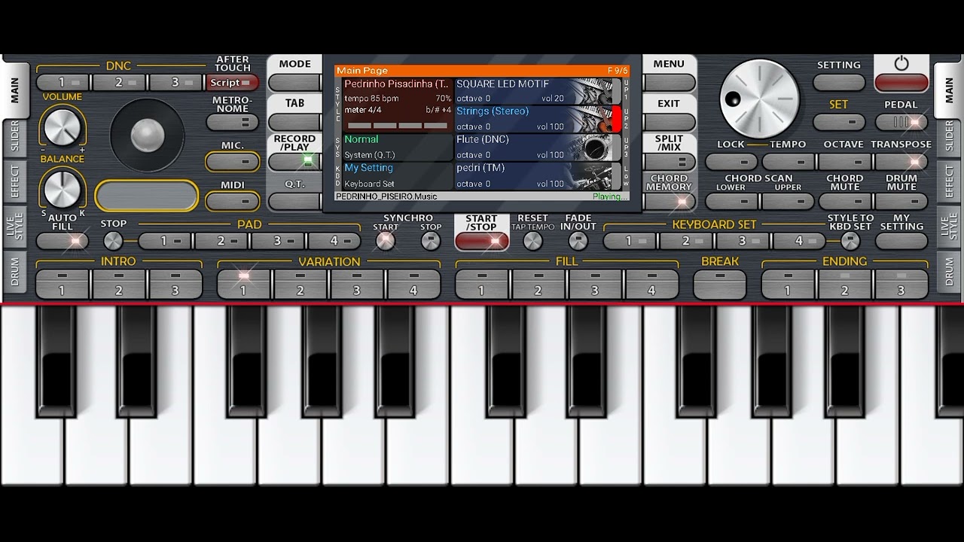Toggle the MIDI button
The image size is (964, 542).
point(233,201)
